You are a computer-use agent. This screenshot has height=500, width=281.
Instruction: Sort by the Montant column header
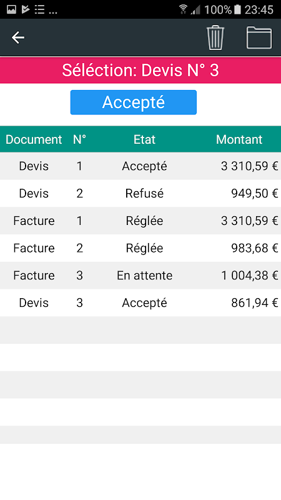239,139
